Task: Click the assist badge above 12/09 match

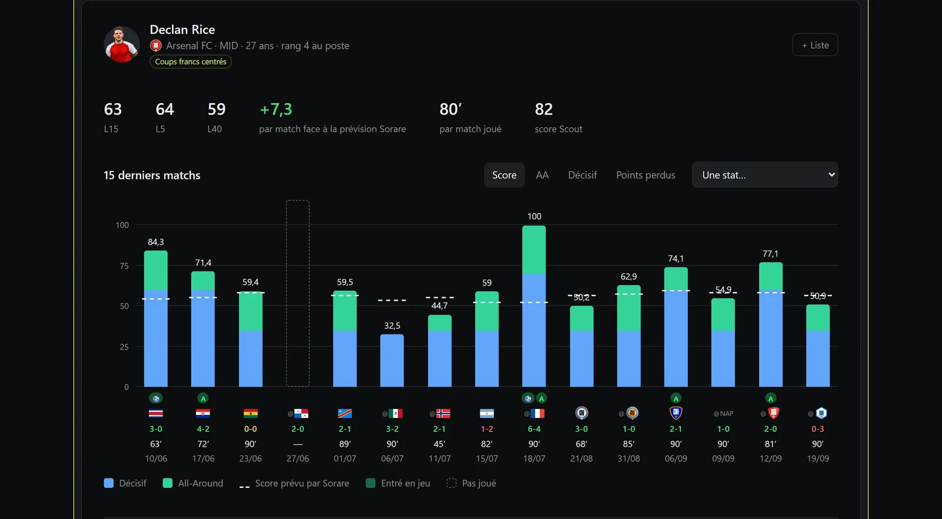Action: pos(771,398)
